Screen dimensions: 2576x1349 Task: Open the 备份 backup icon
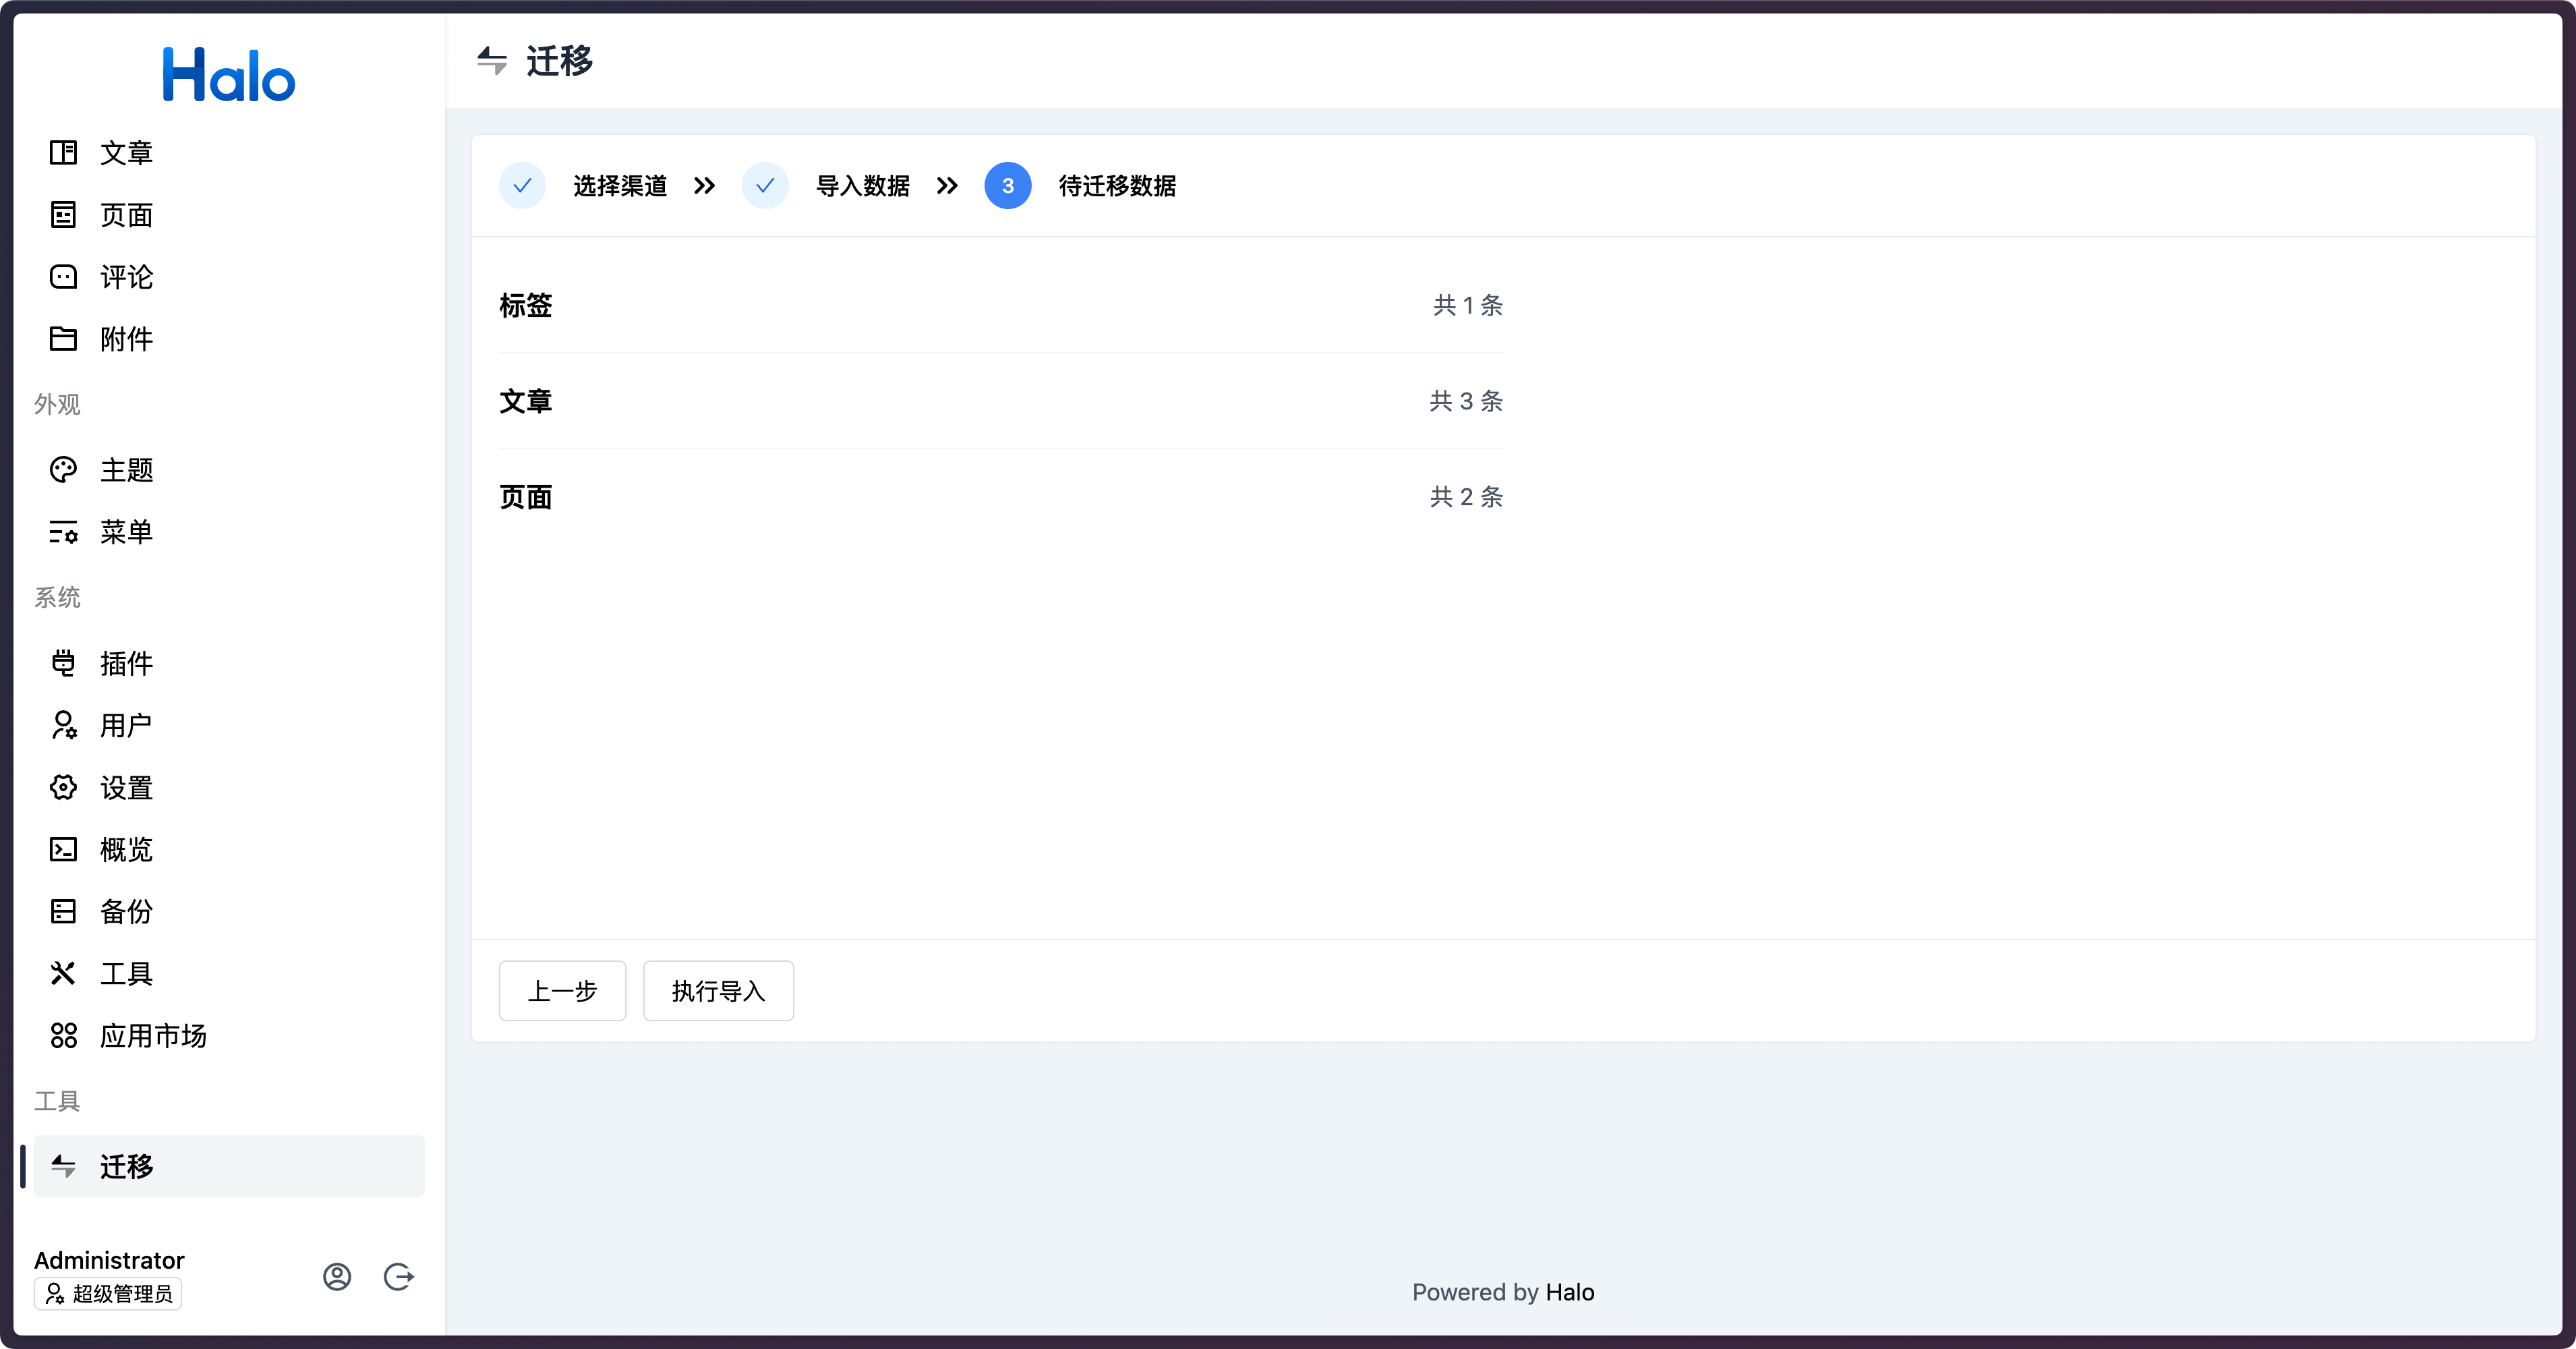coord(63,912)
